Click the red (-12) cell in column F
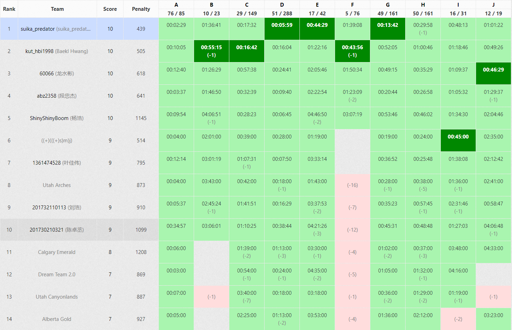This screenshot has width=512, height=330. (x=353, y=230)
